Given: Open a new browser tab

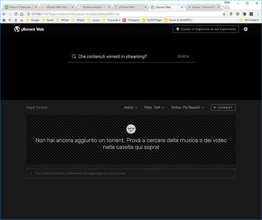Looking at the screenshot, I should [226, 7].
